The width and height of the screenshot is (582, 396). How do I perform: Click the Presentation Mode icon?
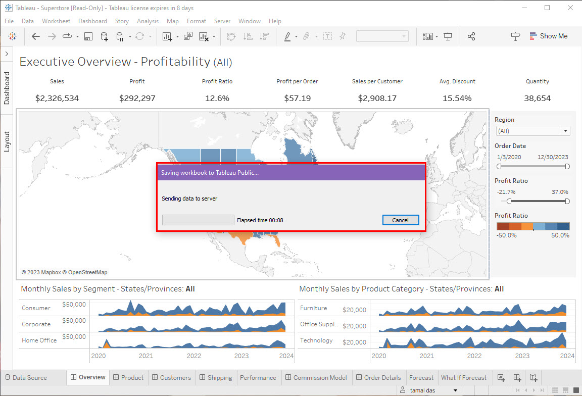coord(448,36)
